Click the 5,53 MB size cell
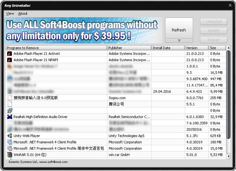 pyautogui.click(x=218, y=155)
